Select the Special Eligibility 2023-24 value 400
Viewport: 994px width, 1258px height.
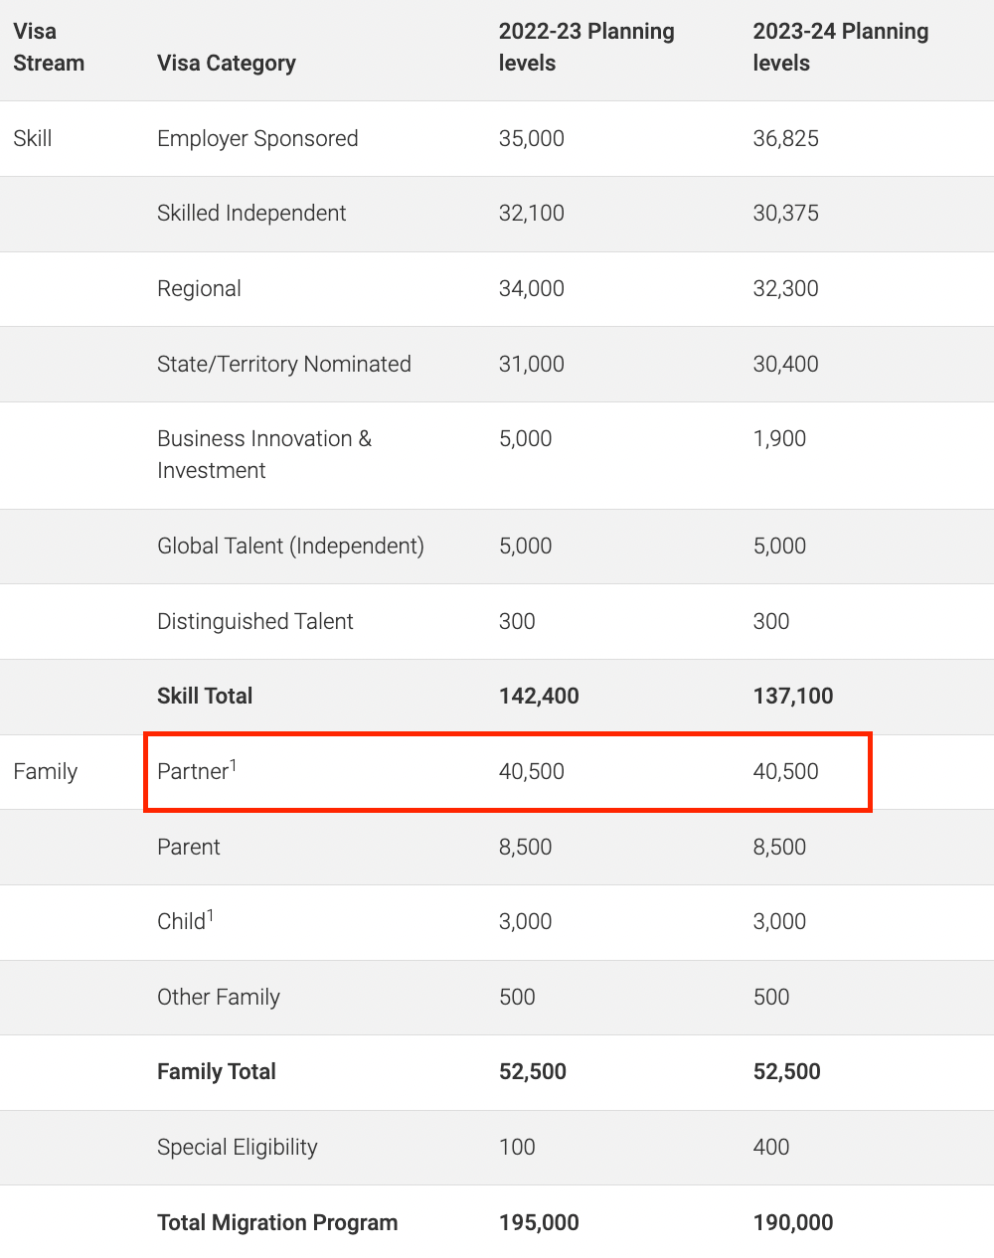(x=771, y=1147)
